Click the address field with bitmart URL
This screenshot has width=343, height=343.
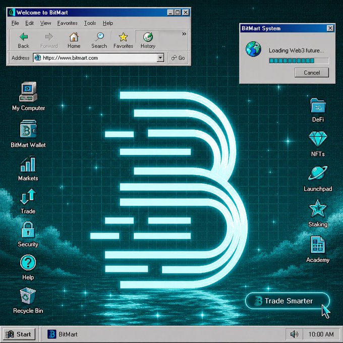[x=98, y=58]
